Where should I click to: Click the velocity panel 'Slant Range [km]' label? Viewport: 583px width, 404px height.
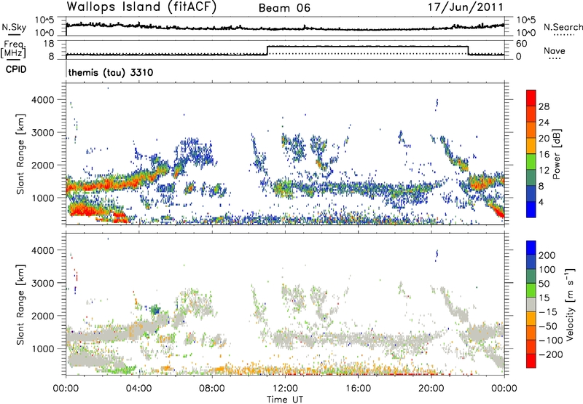pyautogui.click(x=20, y=305)
